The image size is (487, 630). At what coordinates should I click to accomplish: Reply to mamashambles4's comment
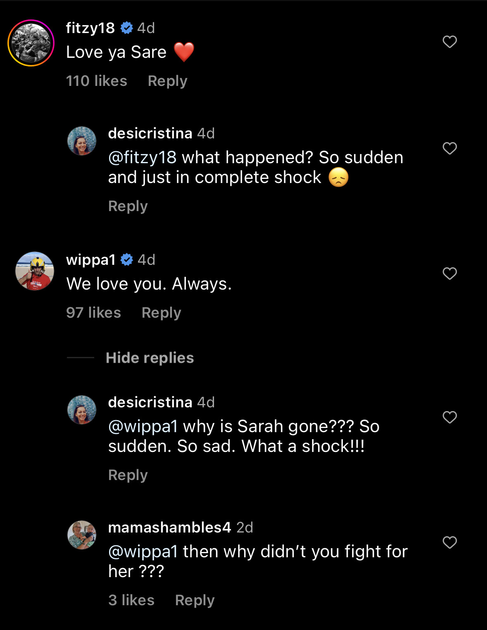tap(195, 600)
